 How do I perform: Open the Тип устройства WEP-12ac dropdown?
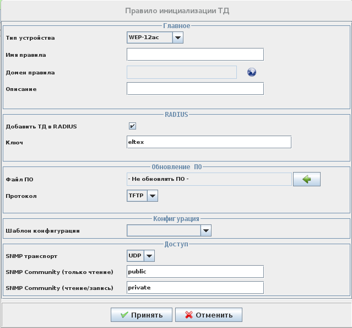(x=177, y=38)
